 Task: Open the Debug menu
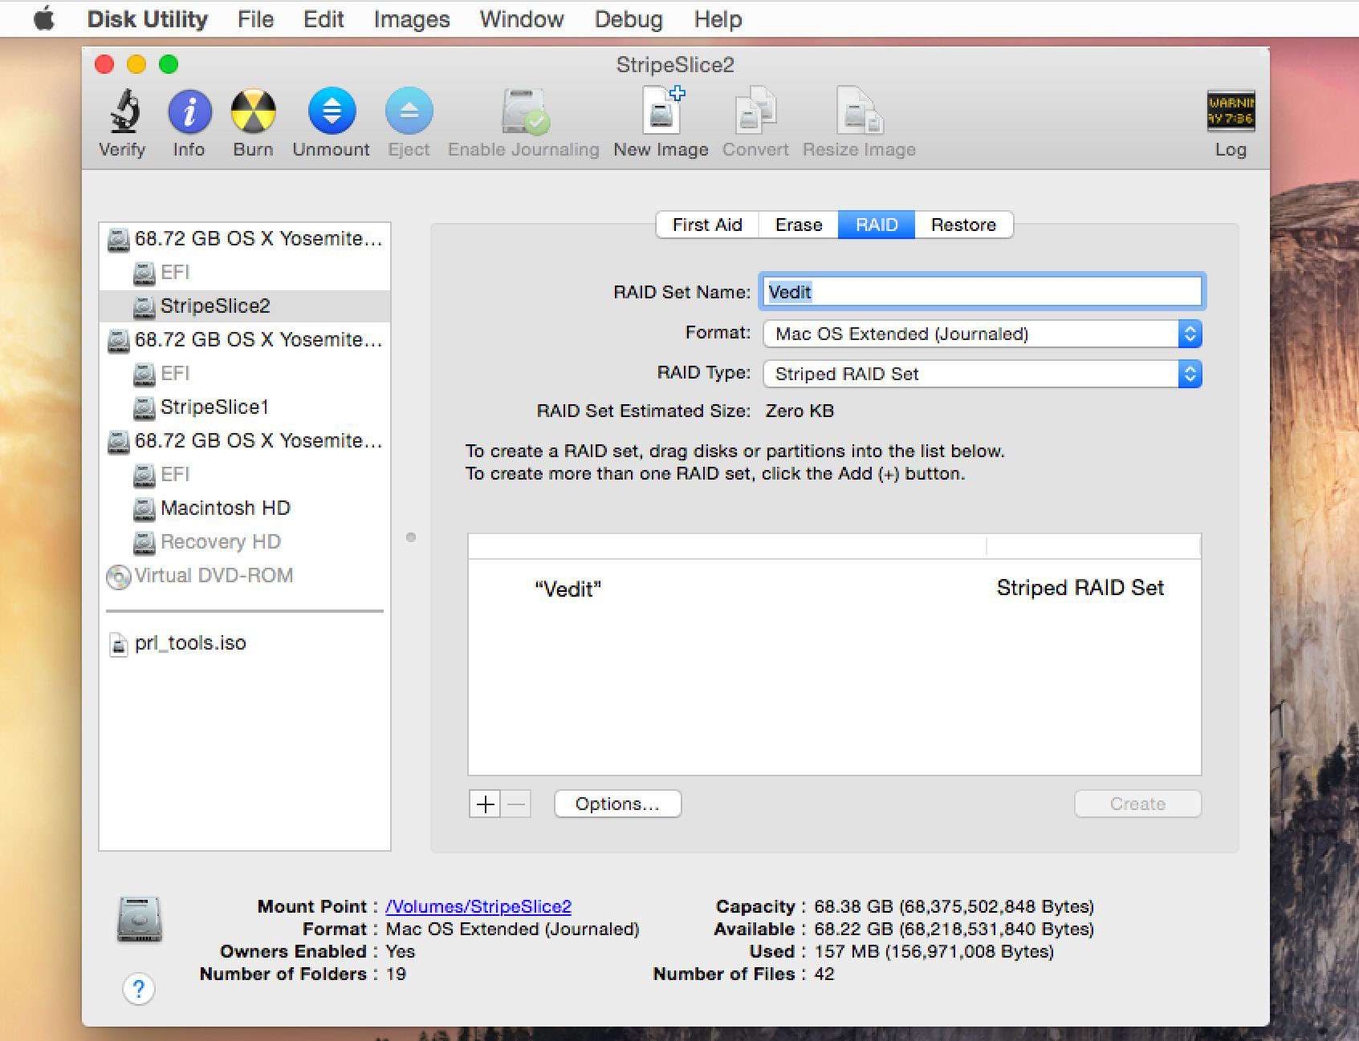[629, 18]
